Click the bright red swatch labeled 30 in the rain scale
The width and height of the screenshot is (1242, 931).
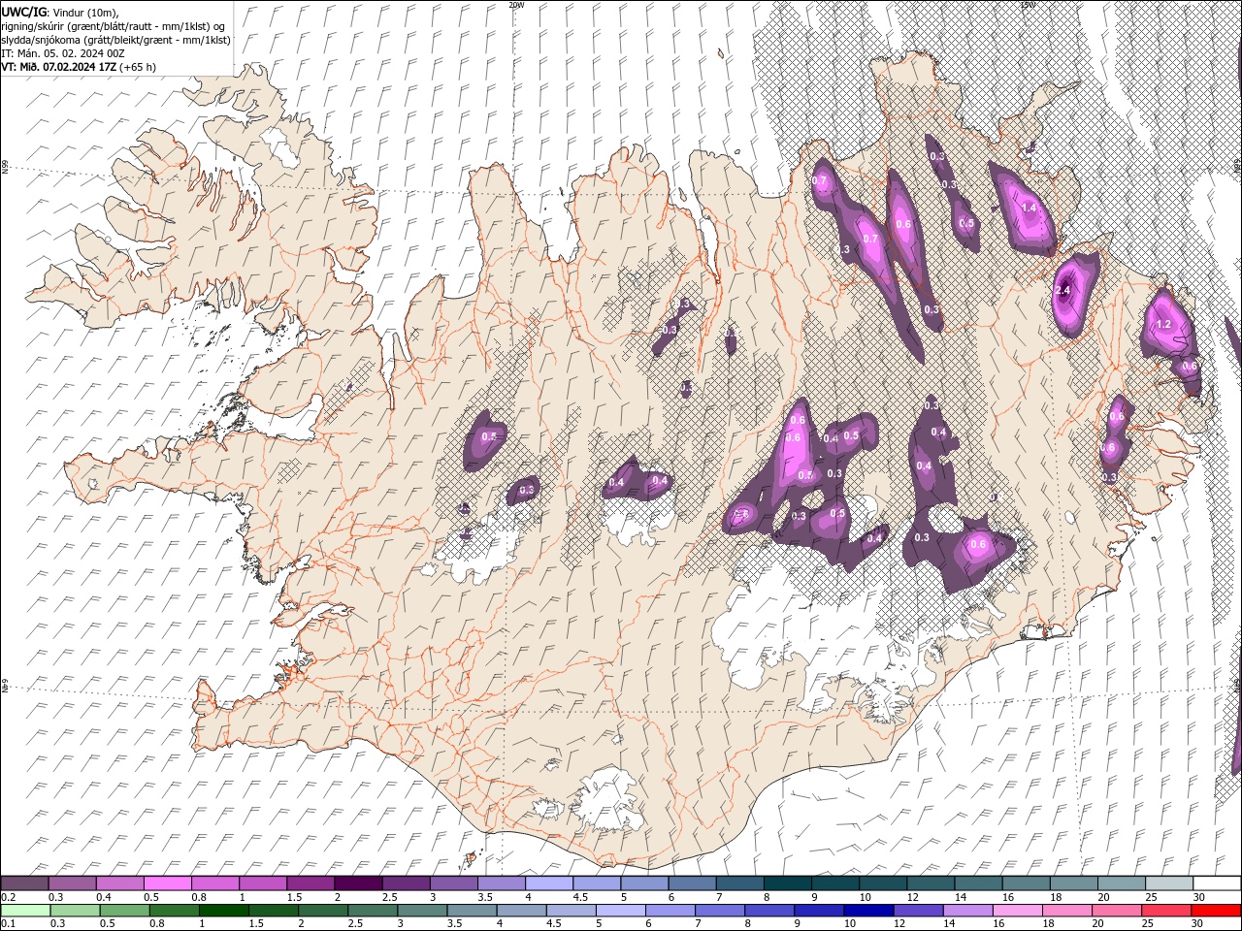point(1216,911)
